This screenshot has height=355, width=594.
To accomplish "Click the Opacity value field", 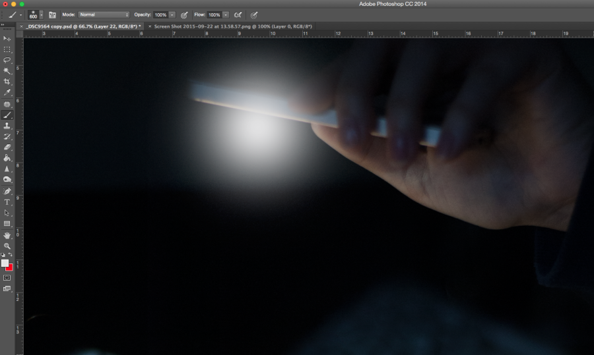I will [160, 14].
